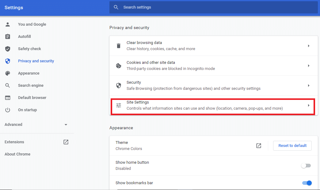Click the Safety check shield icon
The image size is (320, 190).
tap(8, 49)
